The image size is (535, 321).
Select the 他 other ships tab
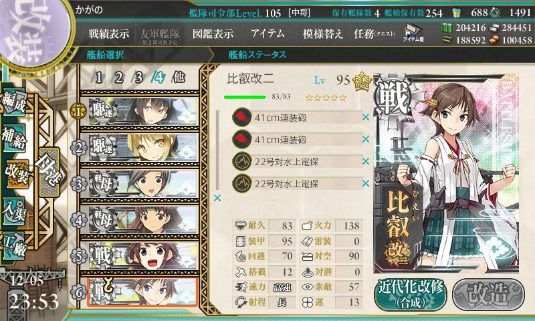[179, 78]
